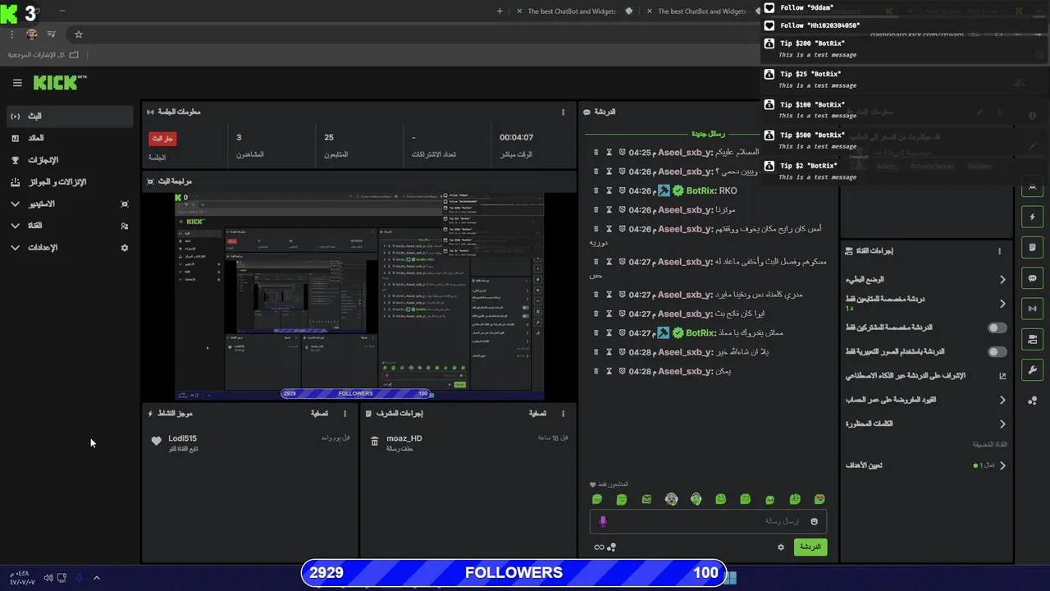This screenshot has width=1050, height=591.
Task: Click chat bubble icon in right toolbar
Action: coord(1032,278)
